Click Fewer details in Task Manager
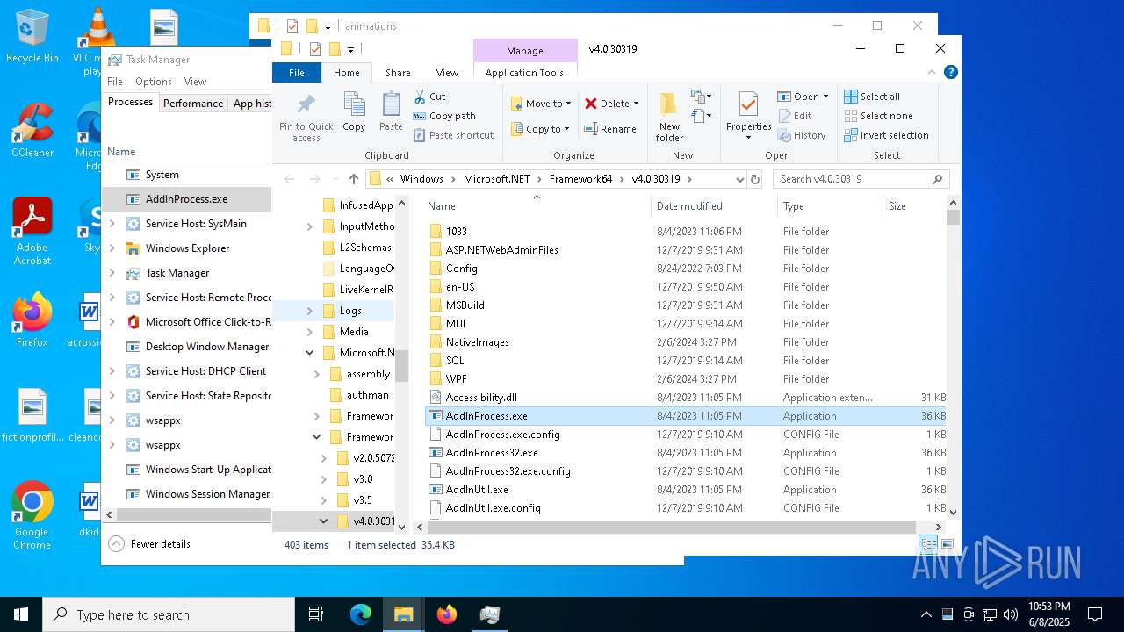 pyautogui.click(x=150, y=544)
